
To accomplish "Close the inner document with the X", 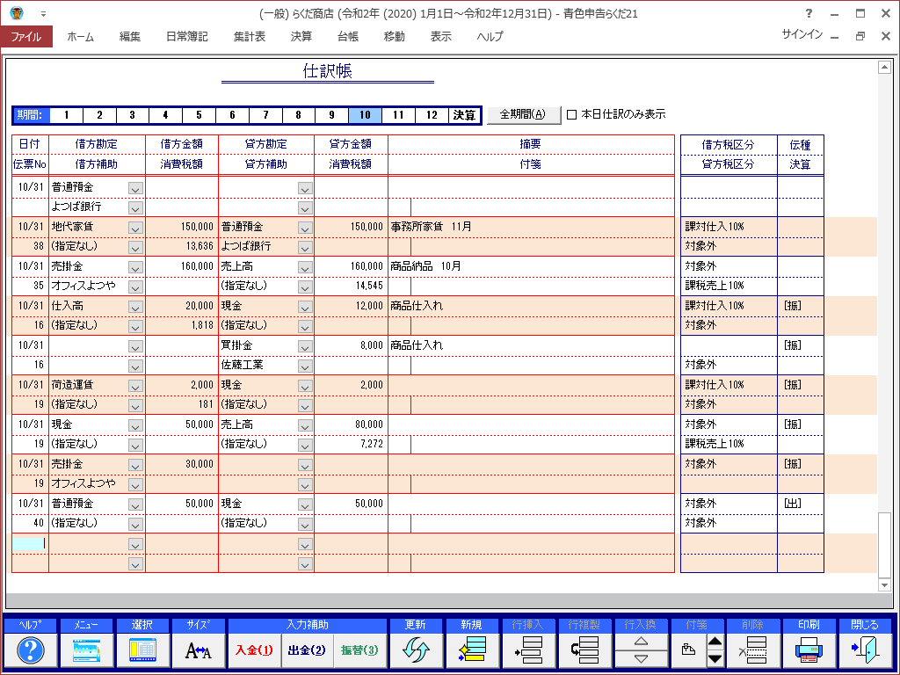I will pyautogui.click(x=886, y=36).
